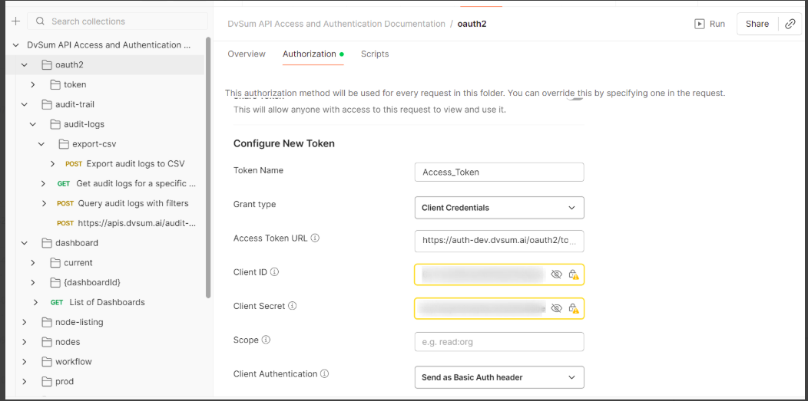Click lock warning icon in Client Secret field
Image resolution: width=808 pixels, height=401 pixels.
click(x=573, y=308)
